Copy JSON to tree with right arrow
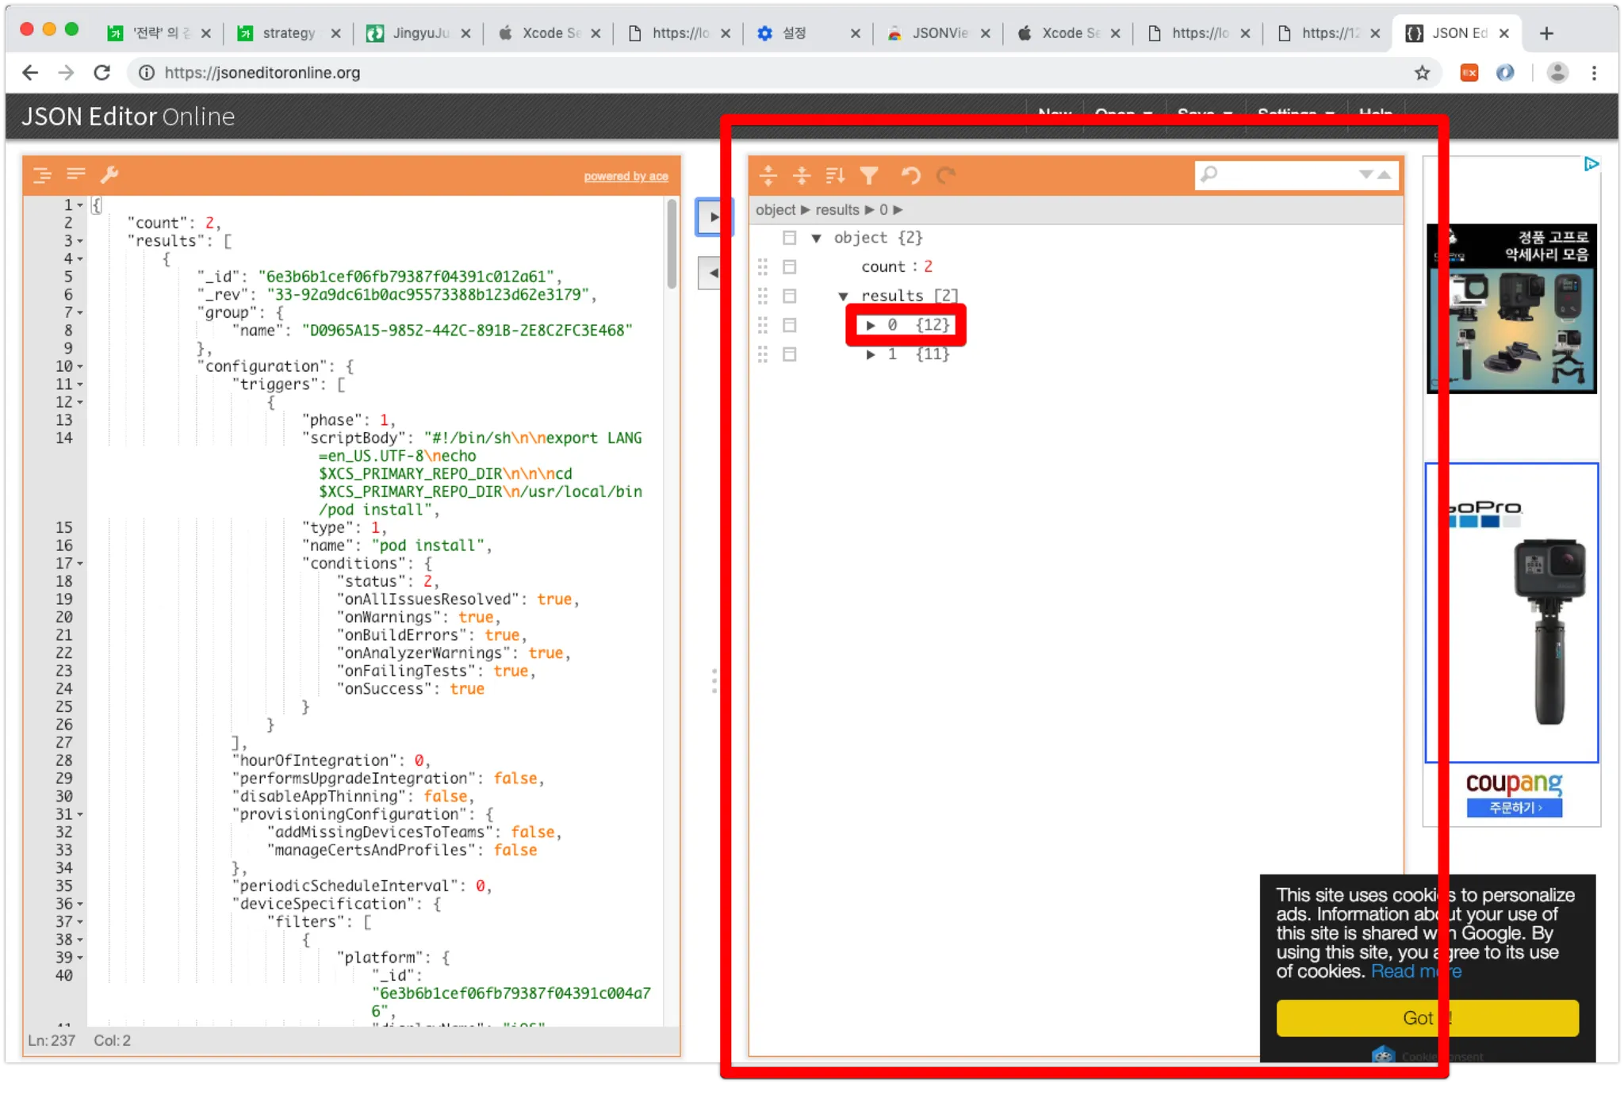Viewport: 1624px width, 1106px height. pyautogui.click(x=713, y=217)
